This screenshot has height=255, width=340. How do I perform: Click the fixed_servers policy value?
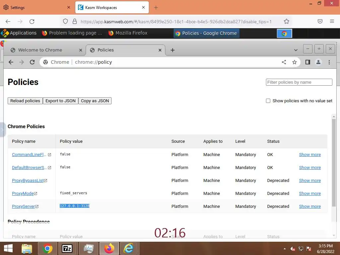[x=73, y=193]
